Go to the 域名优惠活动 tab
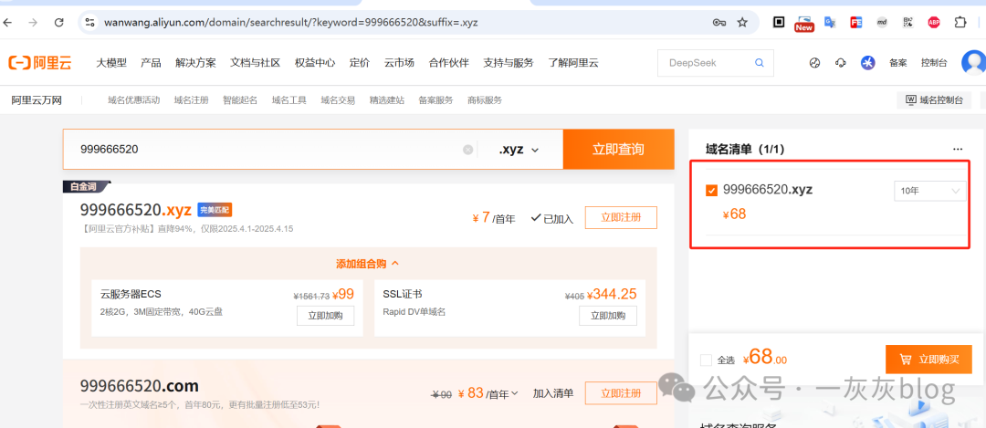 (134, 100)
